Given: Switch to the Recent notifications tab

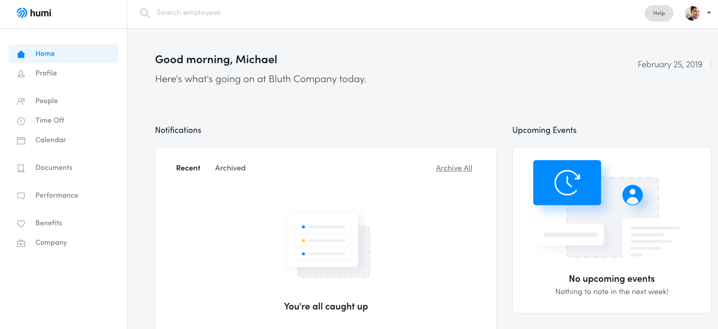Looking at the screenshot, I should [188, 168].
